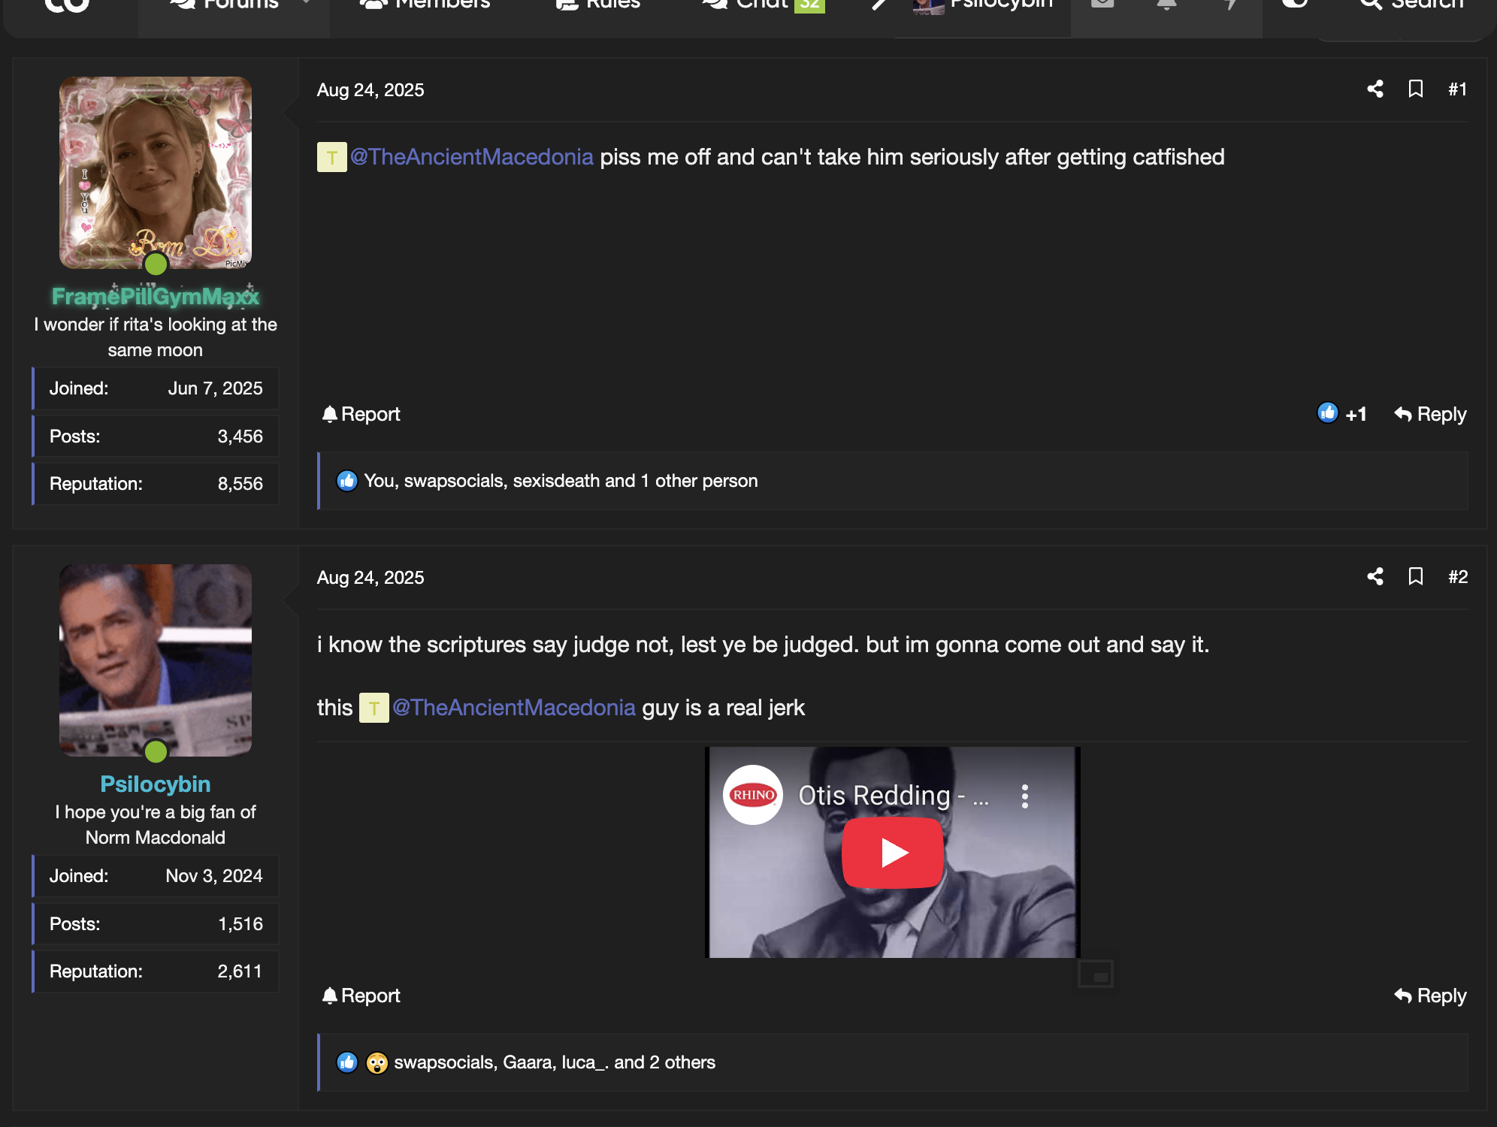Image resolution: width=1497 pixels, height=1127 pixels.
Task: Play the Otis Redding YouTube video
Action: click(893, 853)
